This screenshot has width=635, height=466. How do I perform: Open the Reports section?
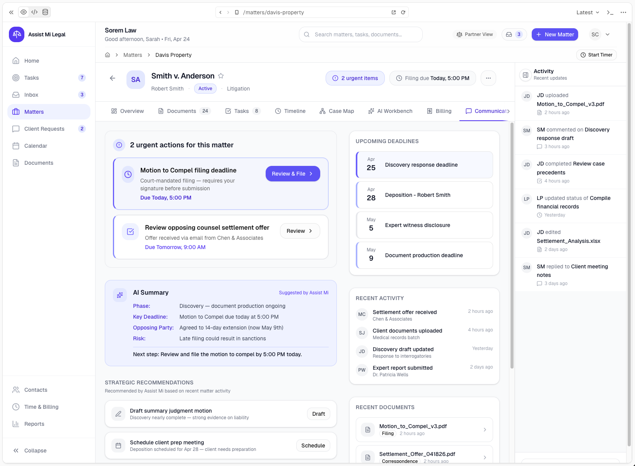pos(34,424)
